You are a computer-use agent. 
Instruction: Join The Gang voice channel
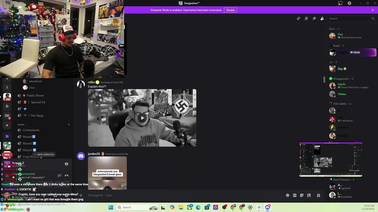click(44, 115)
